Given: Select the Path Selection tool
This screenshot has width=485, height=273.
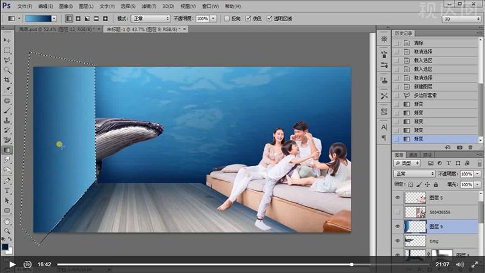Looking at the screenshot, I should (x=7, y=201).
